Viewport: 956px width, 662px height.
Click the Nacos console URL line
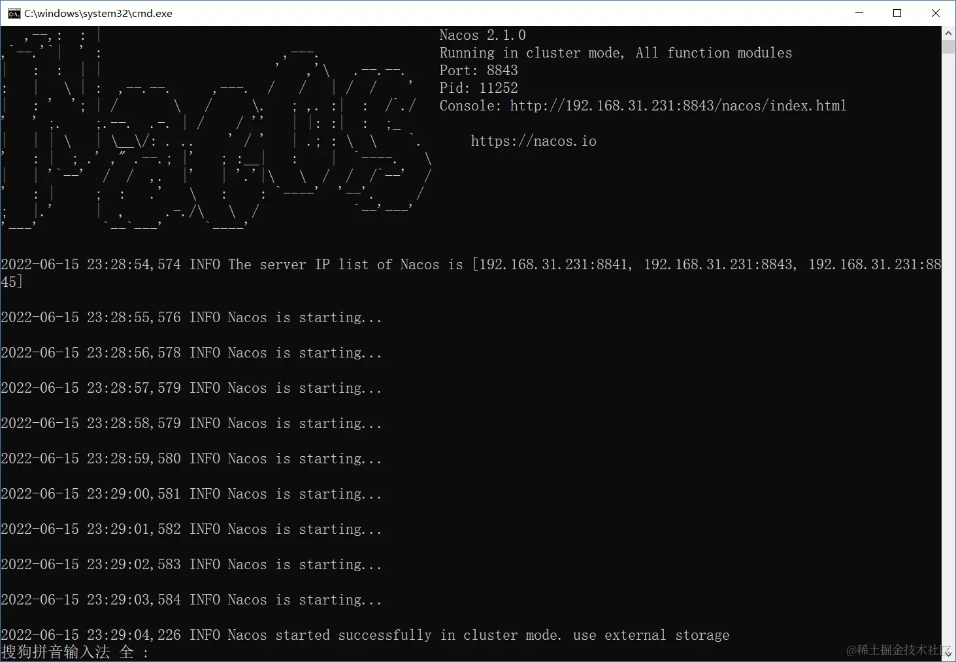coord(643,106)
